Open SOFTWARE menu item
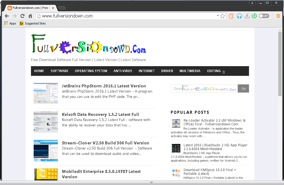The width and height of the screenshot is (284, 185). click(x=59, y=71)
